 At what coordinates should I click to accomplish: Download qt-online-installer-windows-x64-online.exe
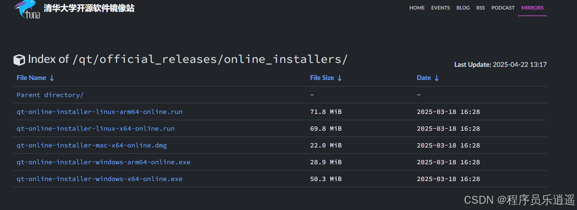click(x=99, y=179)
